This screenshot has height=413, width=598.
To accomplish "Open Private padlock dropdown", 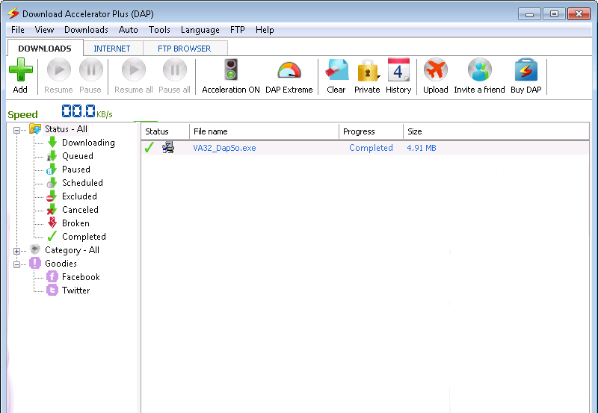I will pos(367,72).
